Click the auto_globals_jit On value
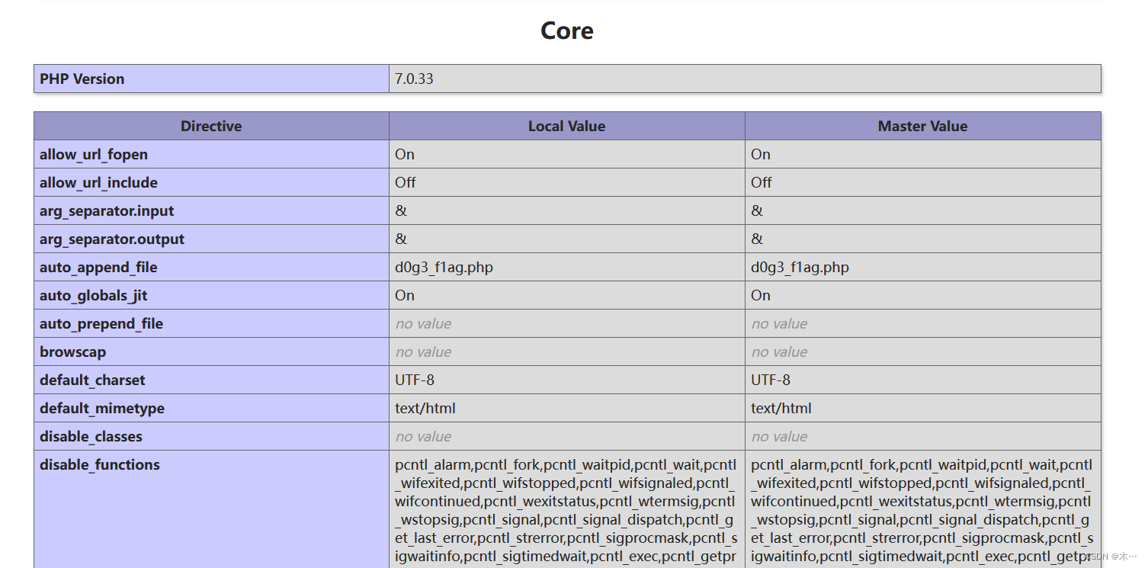Viewport: 1148px width, 568px height. coord(404,295)
